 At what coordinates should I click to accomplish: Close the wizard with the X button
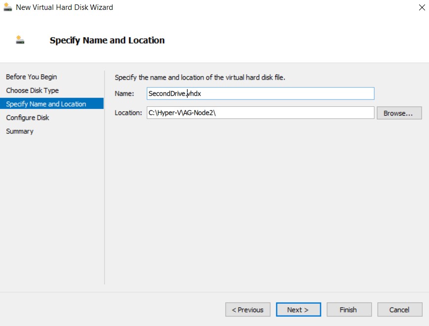423,7
